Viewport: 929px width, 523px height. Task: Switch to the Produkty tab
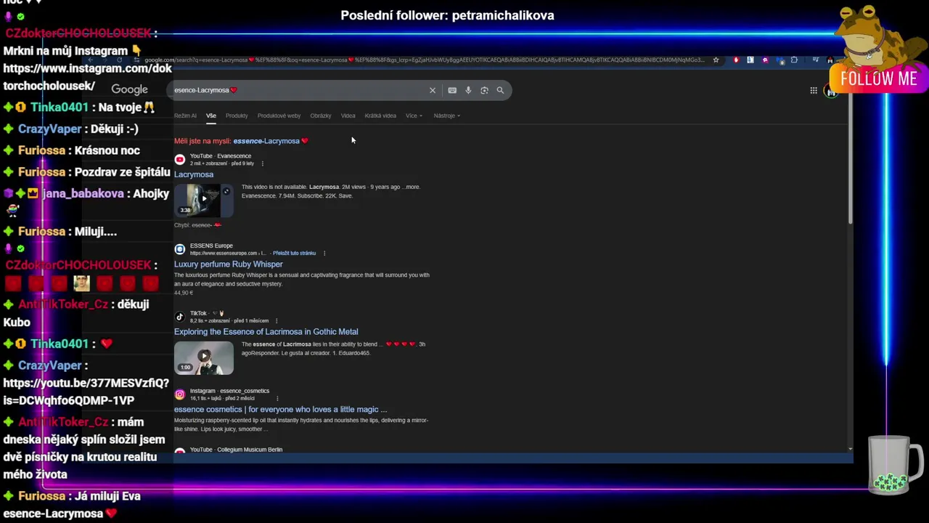click(237, 115)
